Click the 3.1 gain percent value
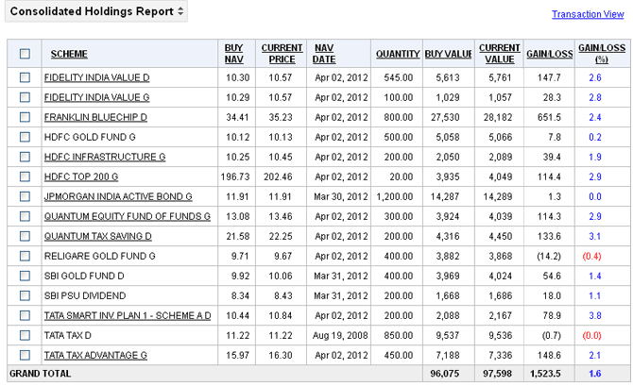633x386 pixels. 595,236
